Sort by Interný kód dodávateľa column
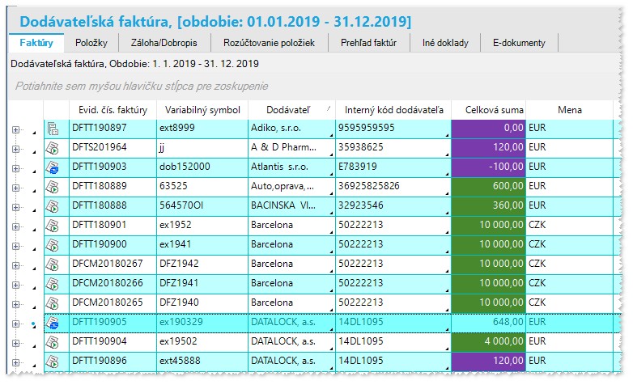633x385 pixels. coord(393,110)
